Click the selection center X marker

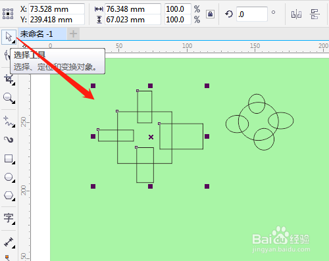pyautogui.click(x=151, y=137)
